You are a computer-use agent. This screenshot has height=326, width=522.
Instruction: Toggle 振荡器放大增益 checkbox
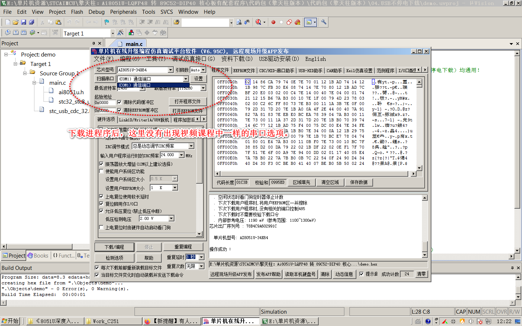click(101, 164)
